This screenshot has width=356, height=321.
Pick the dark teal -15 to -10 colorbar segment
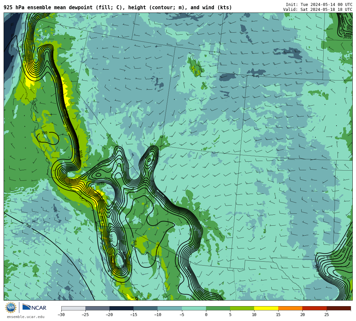146,308
